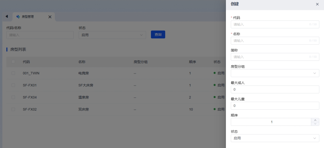Image resolution: width=324 pixels, height=148 pixels.
Task: Click the 名称 input field
Action: 271,41
